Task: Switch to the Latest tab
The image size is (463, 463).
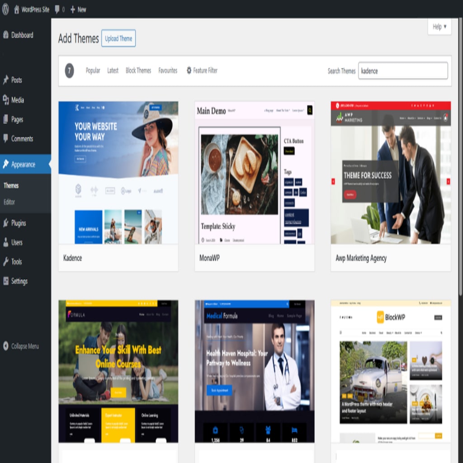Action: [x=113, y=71]
